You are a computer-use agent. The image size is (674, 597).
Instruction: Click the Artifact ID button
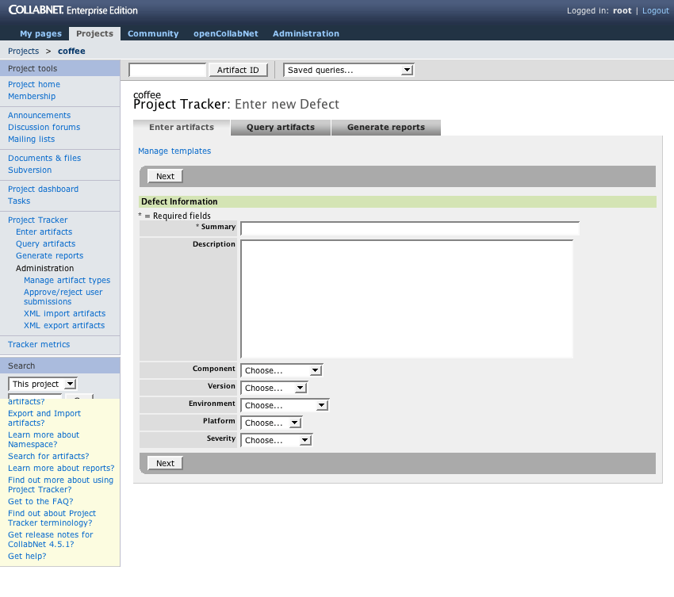pos(238,70)
